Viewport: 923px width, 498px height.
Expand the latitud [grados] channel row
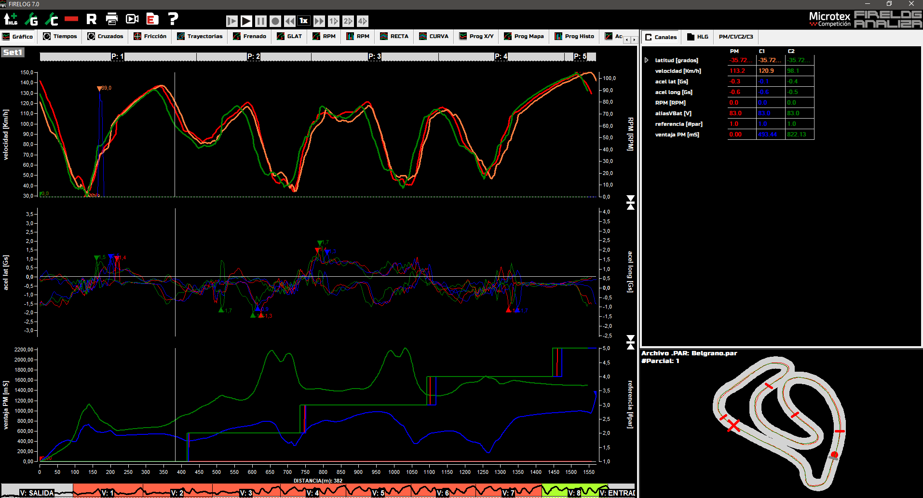coord(647,60)
